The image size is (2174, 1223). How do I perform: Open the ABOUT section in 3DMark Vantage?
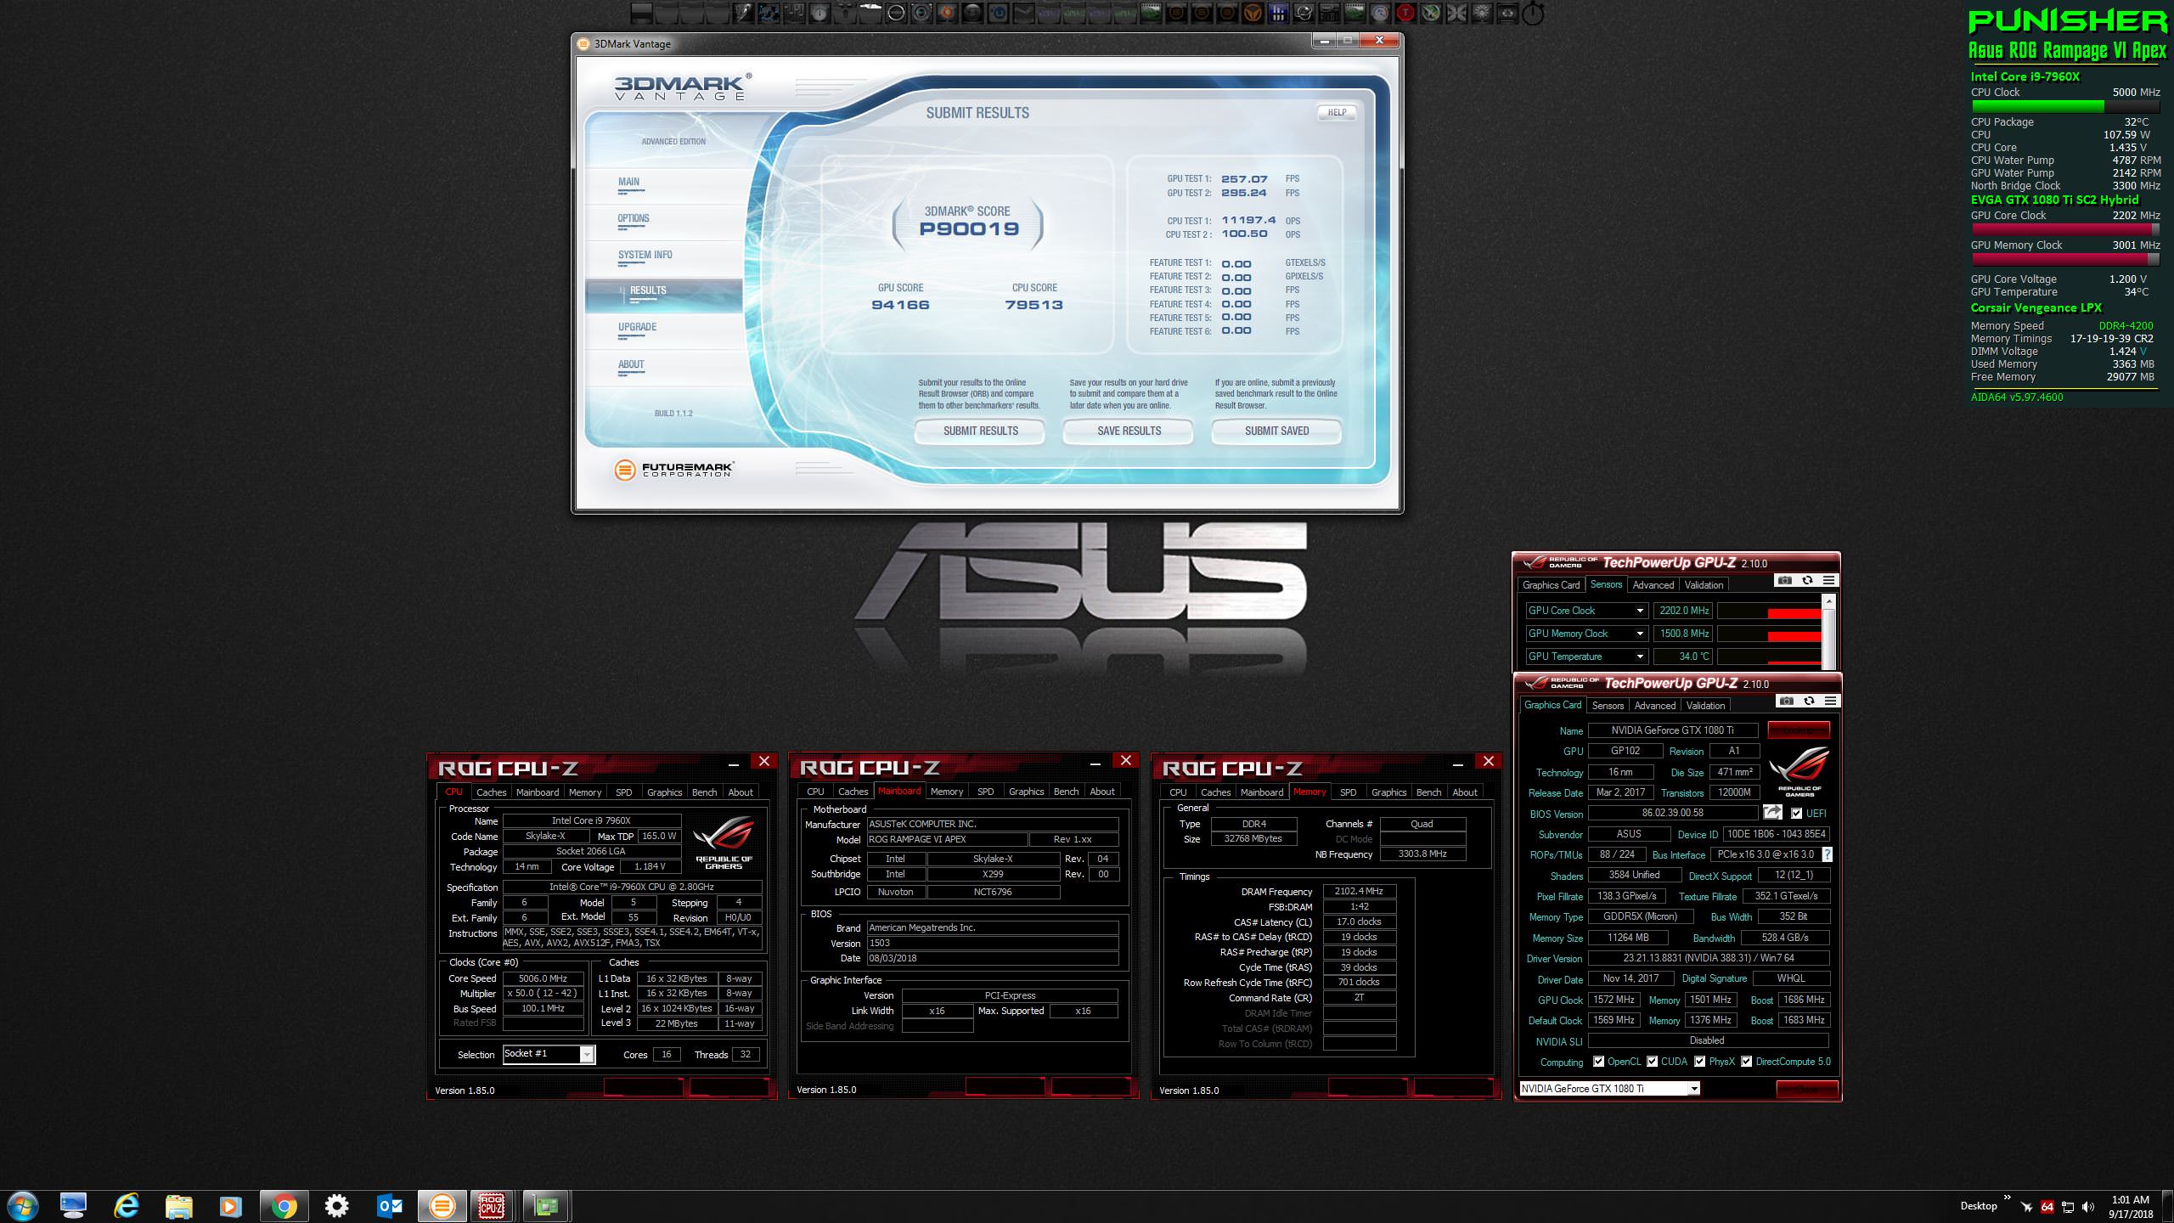pyautogui.click(x=631, y=364)
